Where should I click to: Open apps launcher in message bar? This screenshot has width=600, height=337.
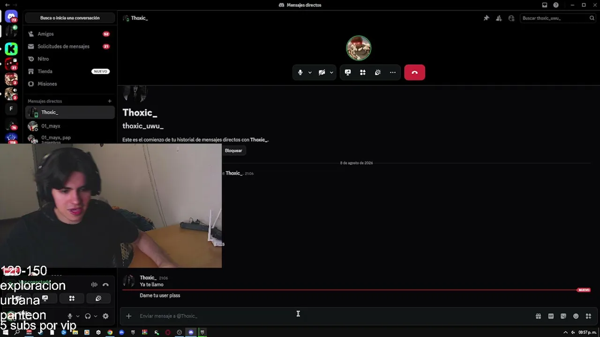pyautogui.click(x=589, y=316)
